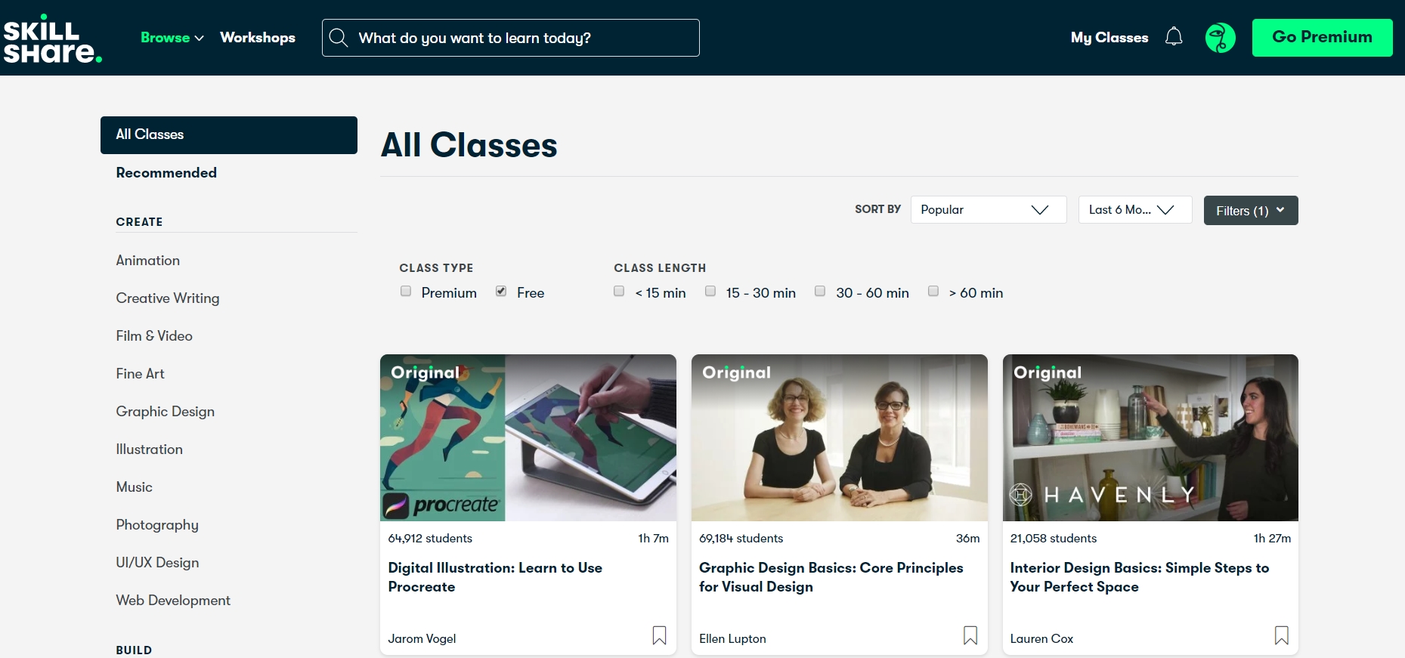This screenshot has width=1405, height=658.
Task: Open the Popular sort dropdown
Action: (989, 210)
